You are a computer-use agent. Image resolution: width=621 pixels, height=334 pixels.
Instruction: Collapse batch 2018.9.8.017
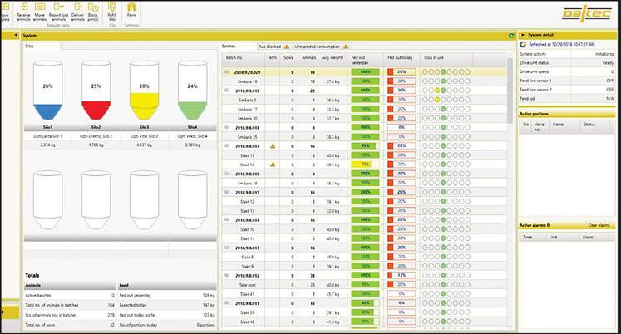tap(227, 145)
